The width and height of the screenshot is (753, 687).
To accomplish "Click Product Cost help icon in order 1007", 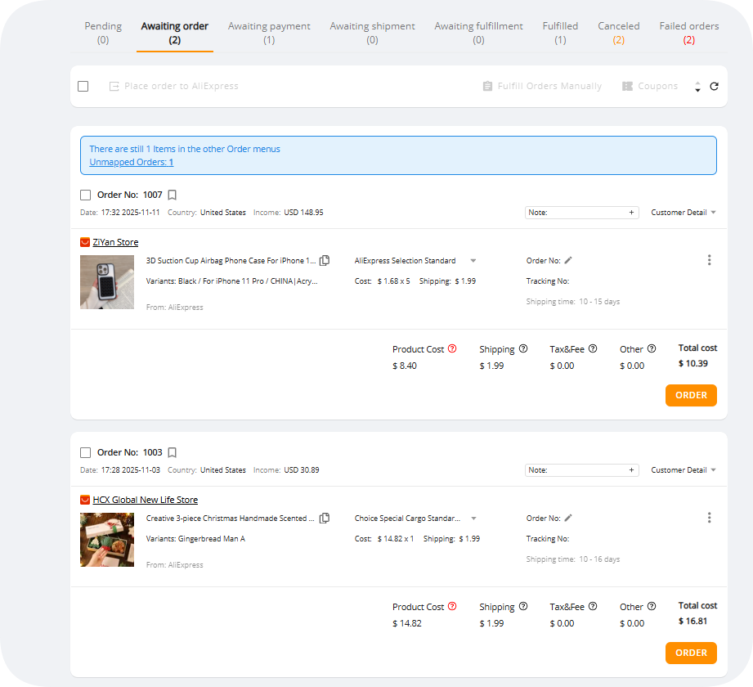I will tap(452, 349).
